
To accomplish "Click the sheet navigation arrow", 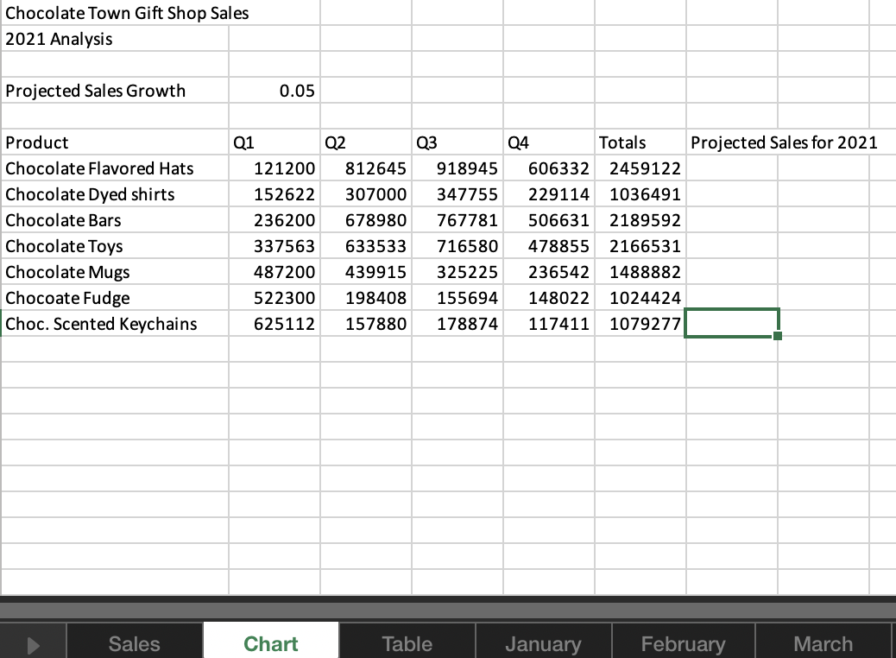I will click(x=34, y=643).
